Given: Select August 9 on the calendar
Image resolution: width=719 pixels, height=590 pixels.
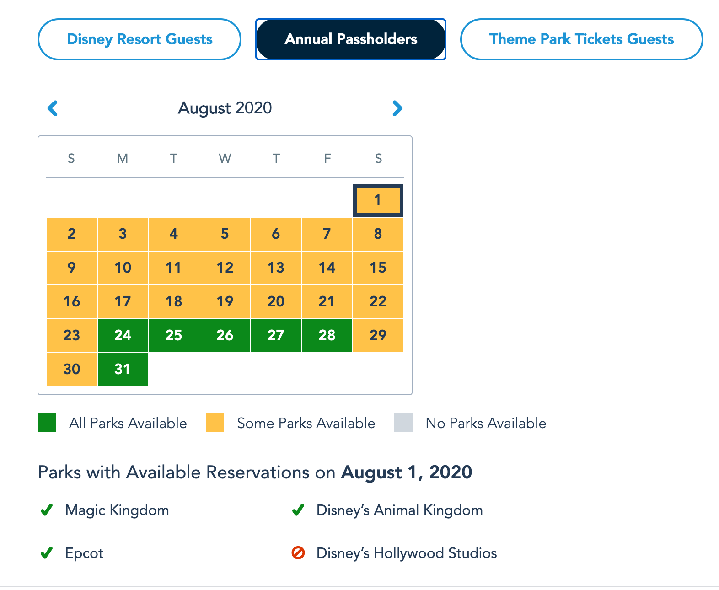Looking at the screenshot, I should click(x=72, y=268).
